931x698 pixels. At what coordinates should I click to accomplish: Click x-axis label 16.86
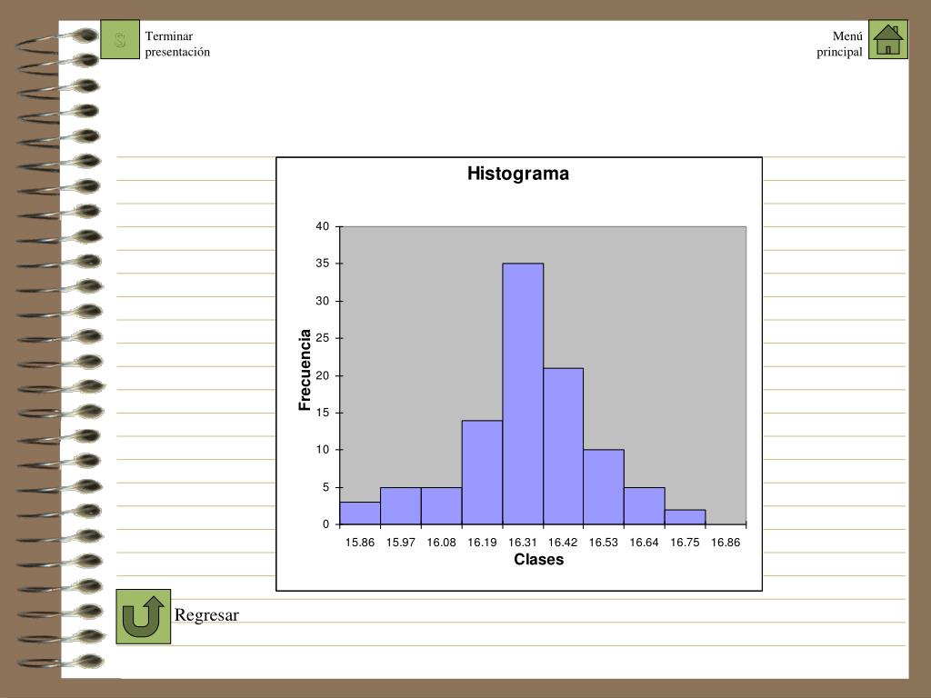[726, 542]
